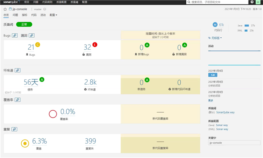Open the user avatar A menu
The width and height of the screenshot is (263, 158).
258,2
